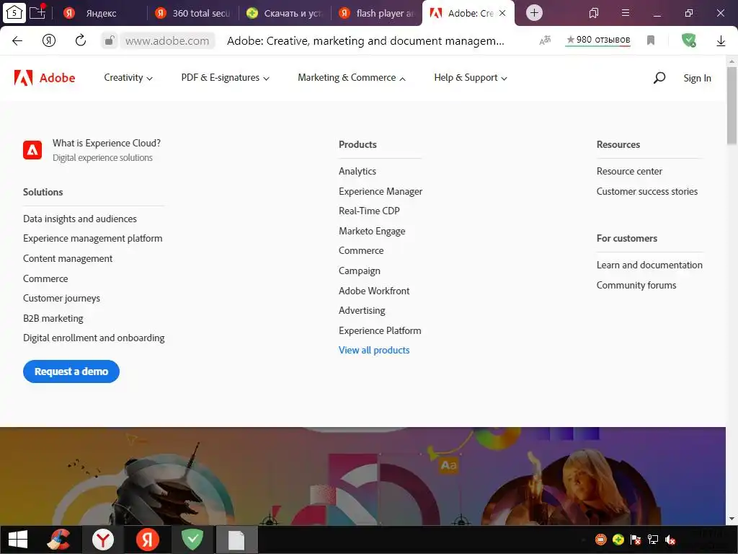Switch to the flash player tab
This screenshot has height=554, width=738.
tap(378, 13)
